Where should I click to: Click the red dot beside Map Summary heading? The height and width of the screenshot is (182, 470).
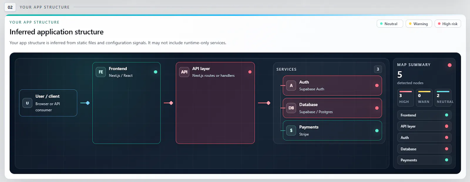pyautogui.click(x=449, y=65)
